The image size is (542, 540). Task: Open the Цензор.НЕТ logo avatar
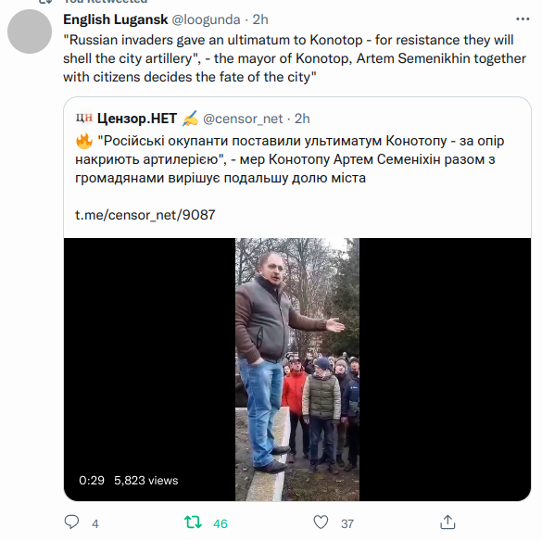click(84, 119)
